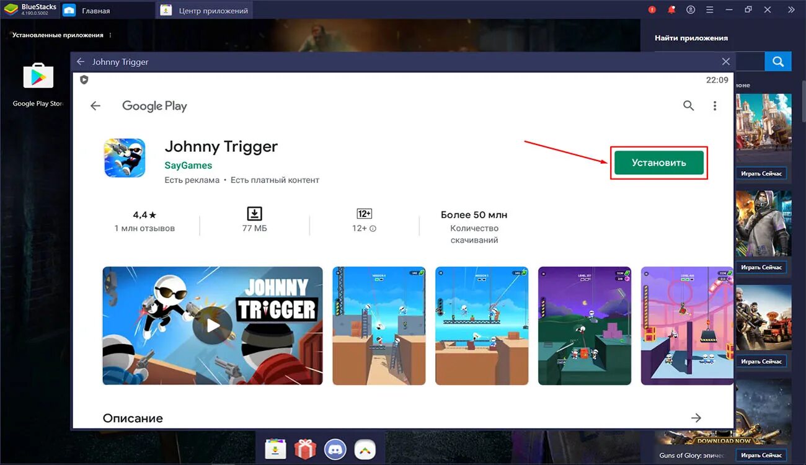This screenshot has width=806, height=465.
Task: Click the red alert error icon
Action: (x=651, y=9)
